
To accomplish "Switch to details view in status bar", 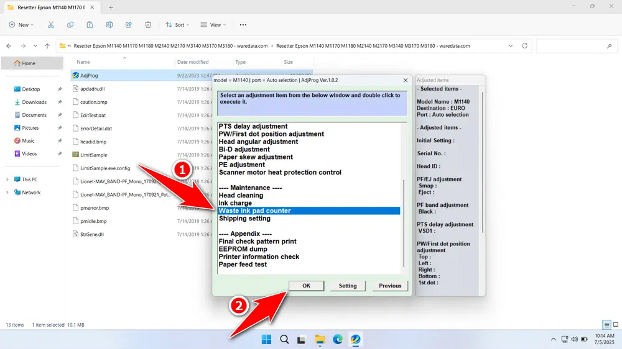I will click(x=606, y=325).
